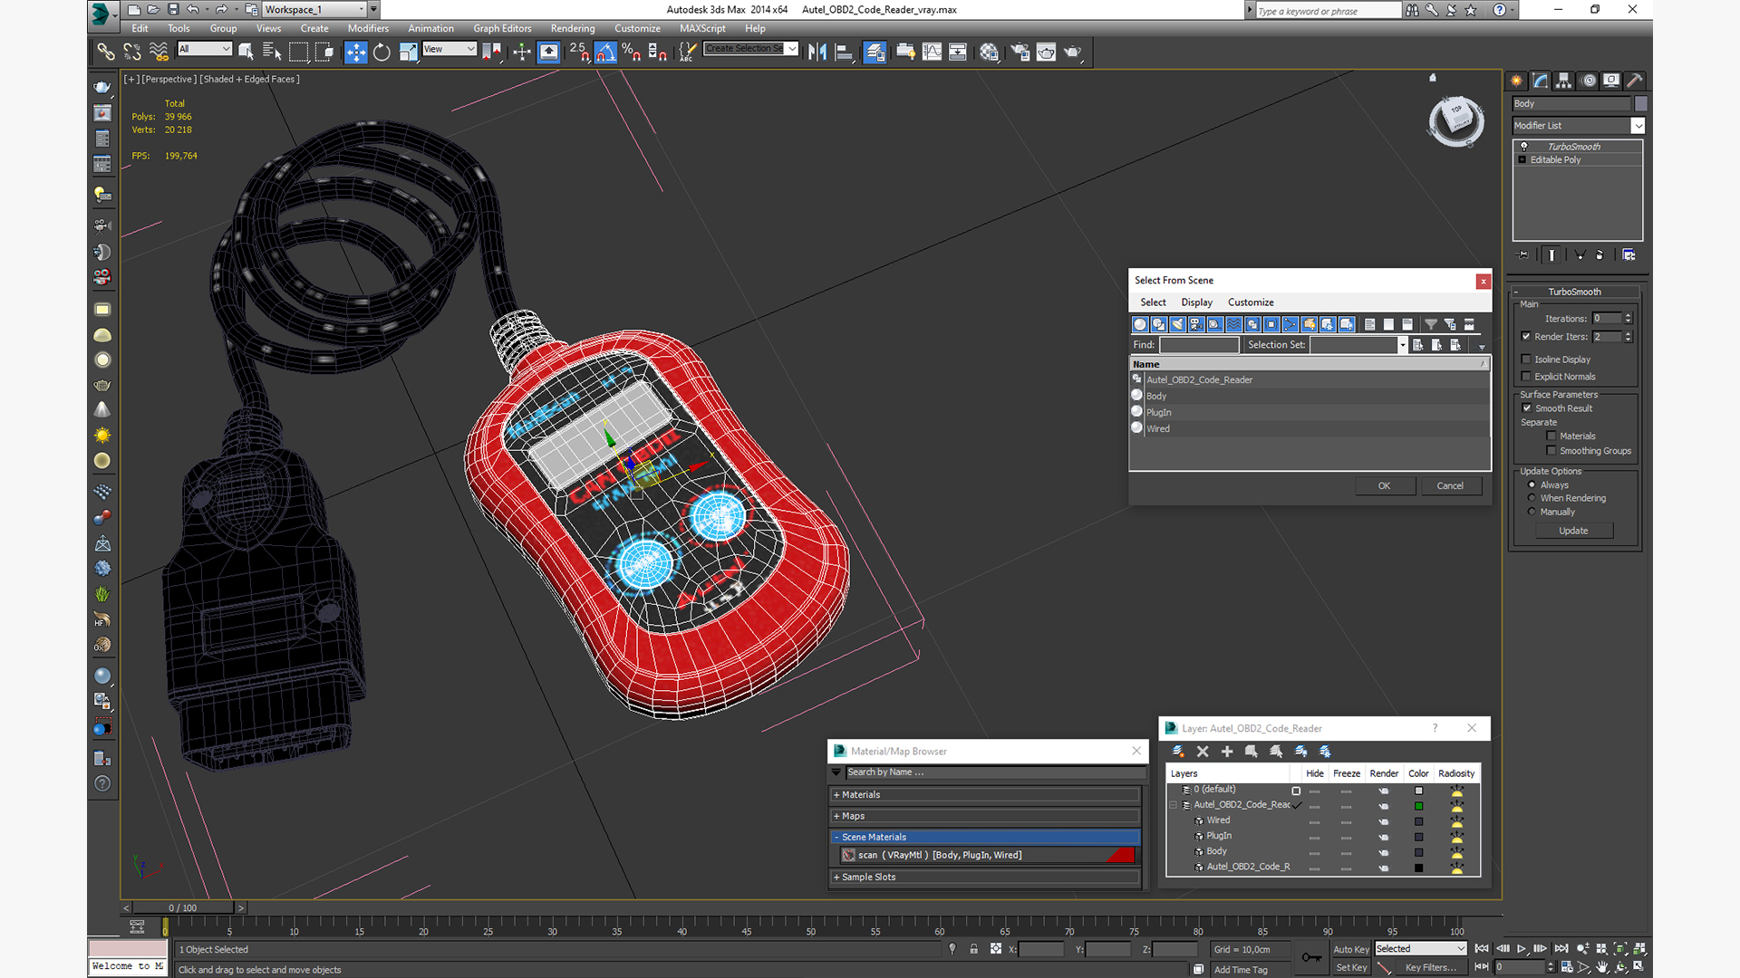The width and height of the screenshot is (1740, 978).
Task: Open the Material Editor icon
Action: [x=989, y=52]
